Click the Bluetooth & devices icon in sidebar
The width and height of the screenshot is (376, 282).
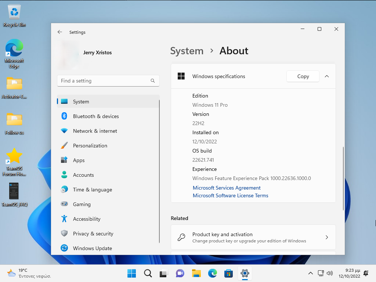64,116
